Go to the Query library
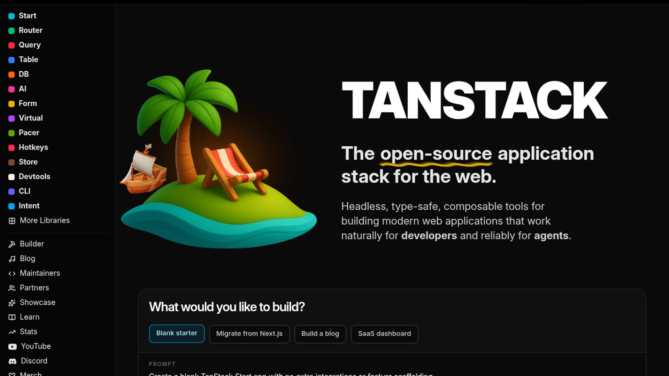The image size is (669, 376). tap(30, 45)
